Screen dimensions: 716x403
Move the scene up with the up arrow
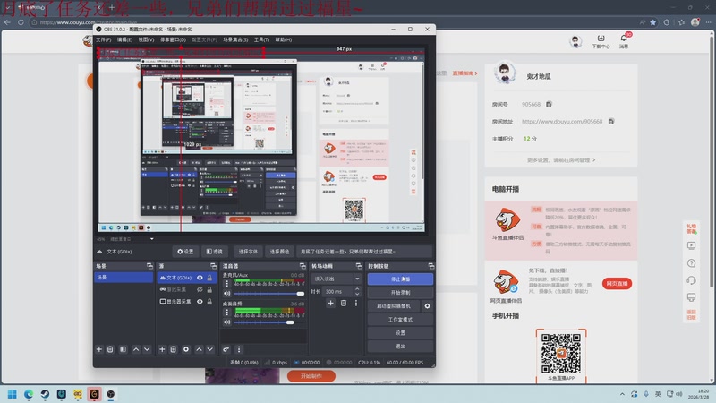pyautogui.click(x=136, y=349)
